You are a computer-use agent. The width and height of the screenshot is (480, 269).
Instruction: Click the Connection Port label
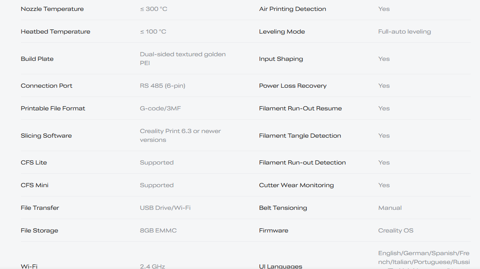pos(47,86)
